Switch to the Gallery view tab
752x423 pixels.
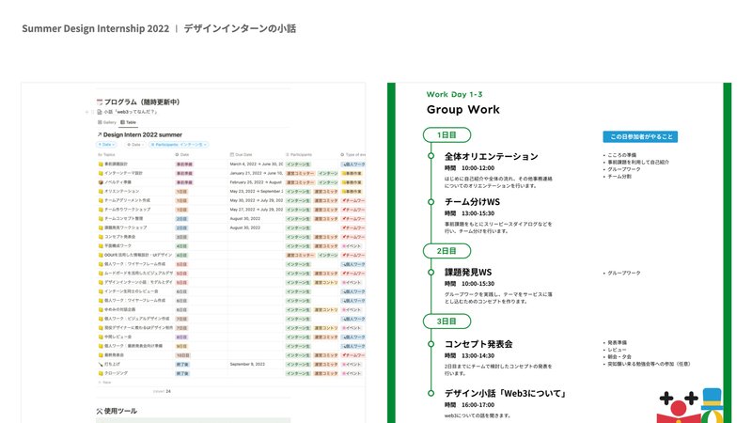tap(107, 122)
